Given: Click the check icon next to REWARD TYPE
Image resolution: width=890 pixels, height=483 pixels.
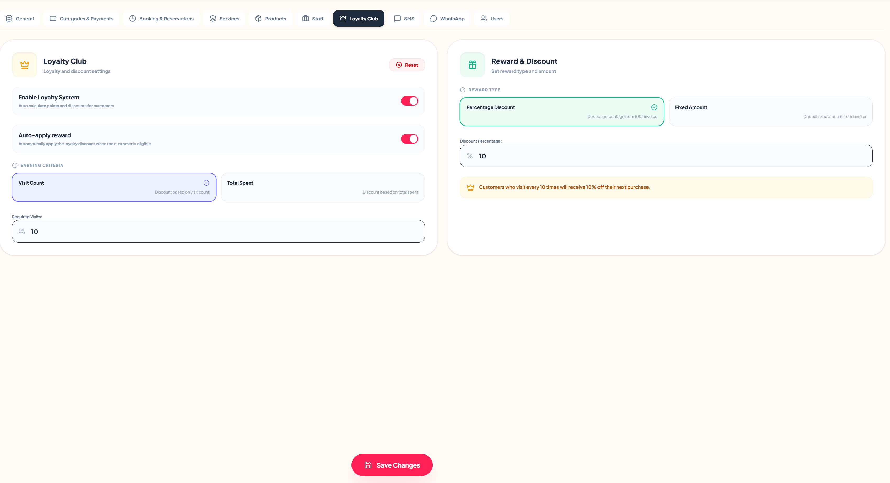Looking at the screenshot, I should [x=463, y=90].
